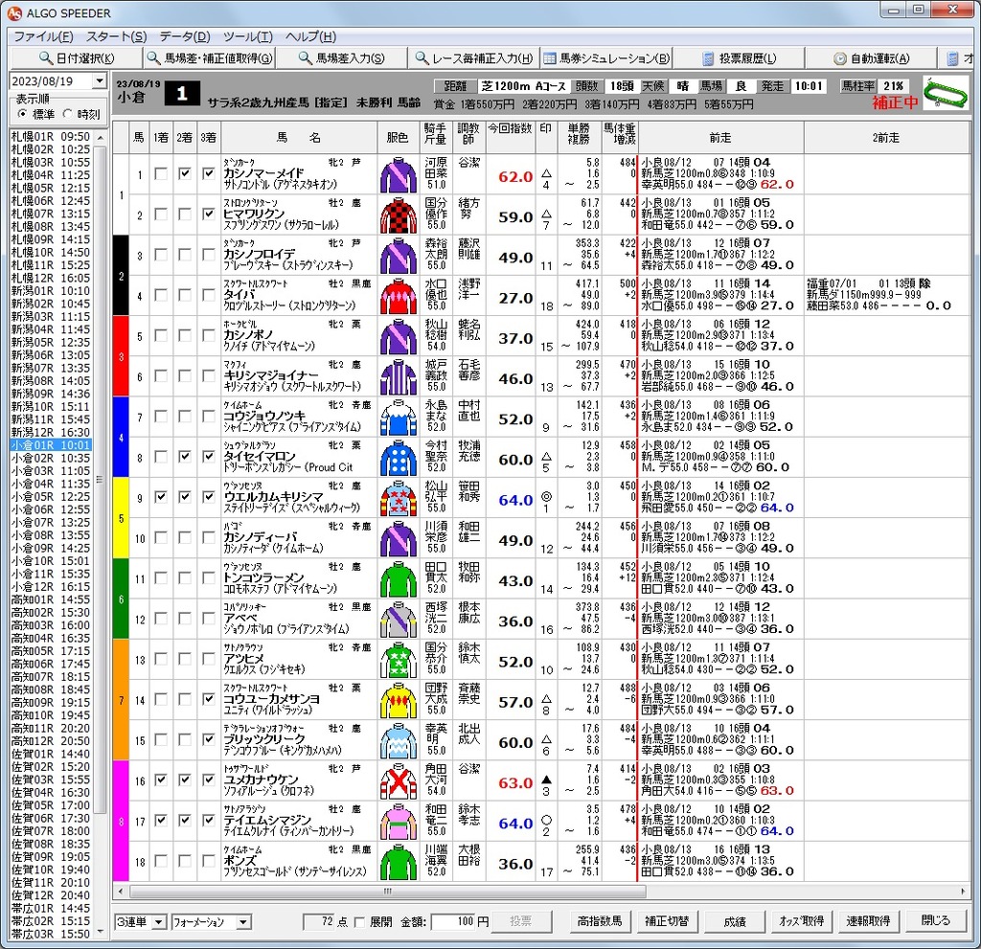Screen dimensions: 981x949
Task: Open the データ(D) menu
Action: click(x=185, y=36)
